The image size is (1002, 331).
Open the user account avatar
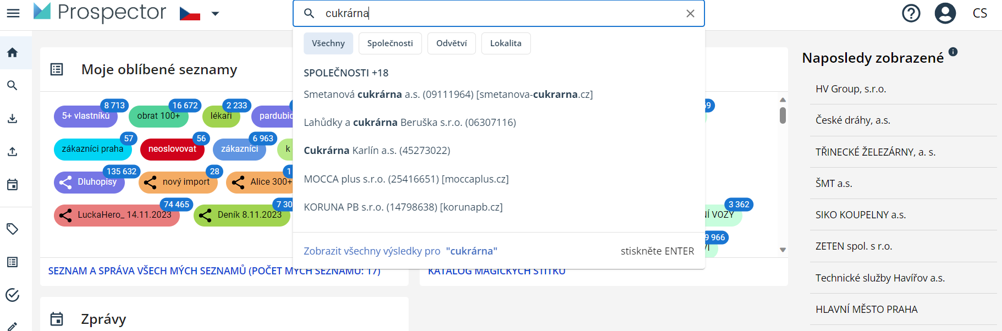click(945, 13)
